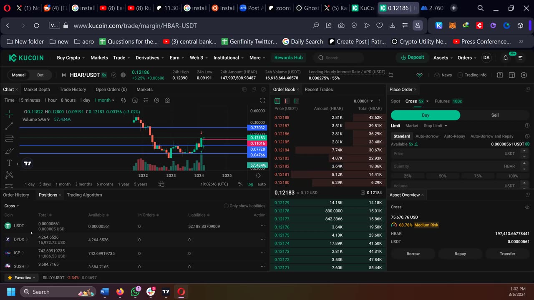Show sell orders only order book view
The width and height of the screenshot is (534, 300).
click(x=287, y=101)
